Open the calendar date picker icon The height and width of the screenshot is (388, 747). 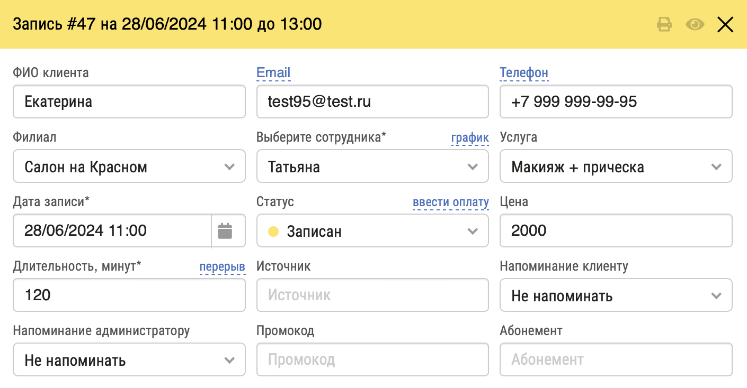tap(225, 231)
